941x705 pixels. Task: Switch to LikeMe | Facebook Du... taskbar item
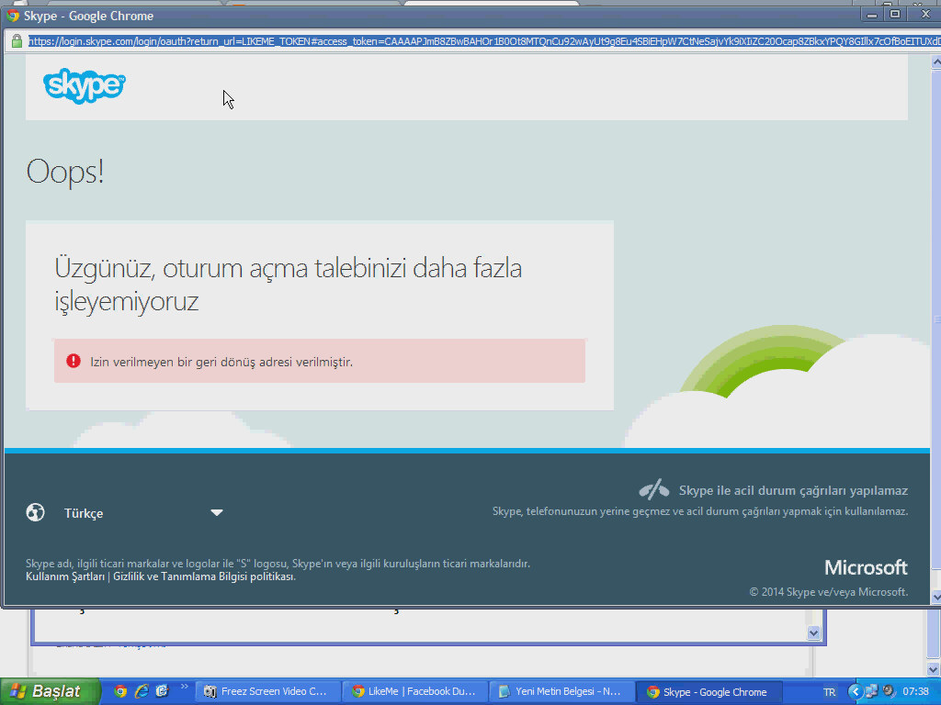pos(415,692)
